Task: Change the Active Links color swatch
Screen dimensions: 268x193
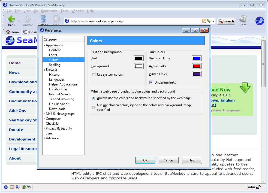Action: click(197, 66)
